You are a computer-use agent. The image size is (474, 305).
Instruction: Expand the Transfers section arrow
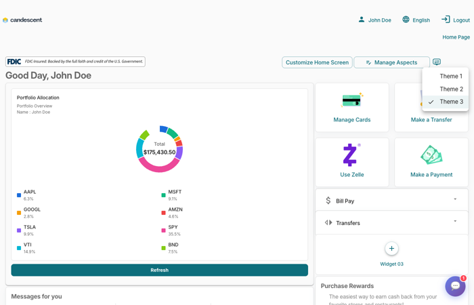(455, 222)
